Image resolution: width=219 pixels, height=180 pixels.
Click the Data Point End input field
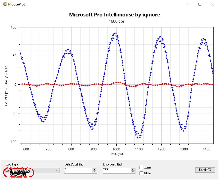click(x=117, y=170)
